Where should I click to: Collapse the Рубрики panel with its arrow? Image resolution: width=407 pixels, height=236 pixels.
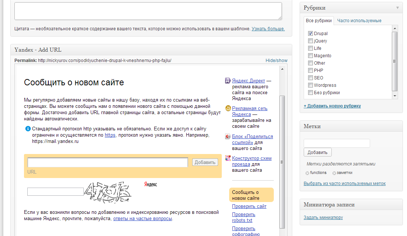click(397, 8)
